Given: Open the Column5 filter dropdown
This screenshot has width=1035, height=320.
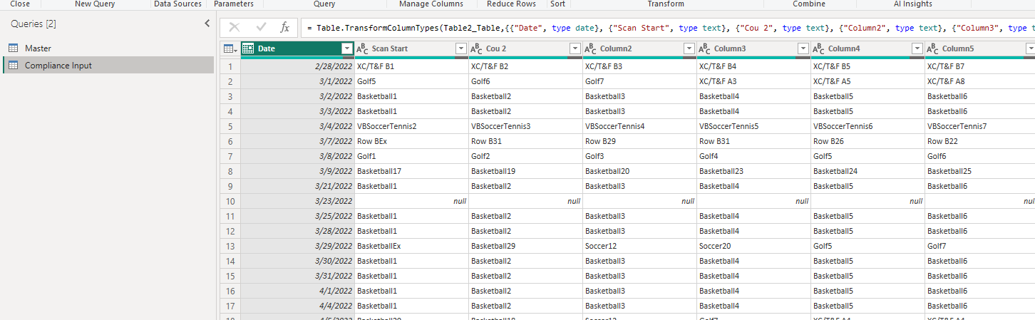Looking at the screenshot, I should tap(1030, 48).
